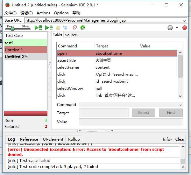Click the Value input field
The image size is (191, 175).
tap(131, 122)
